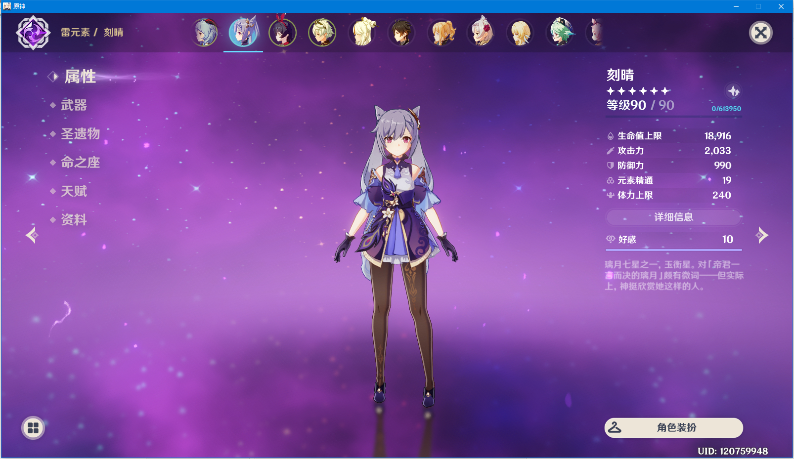The height and width of the screenshot is (459, 794).
Task: Click the 攻击力 attack stat row
Action: coord(669,151)
